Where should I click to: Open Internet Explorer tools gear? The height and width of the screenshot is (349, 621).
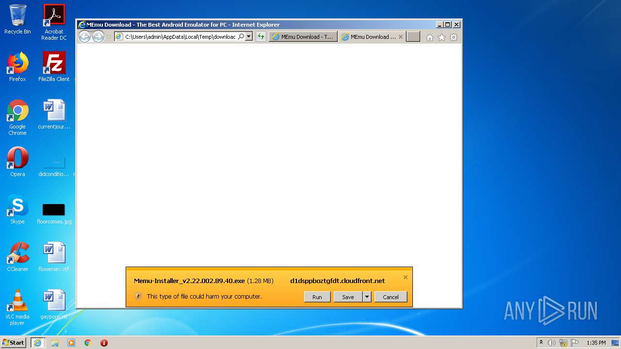(x=454, y=37)
